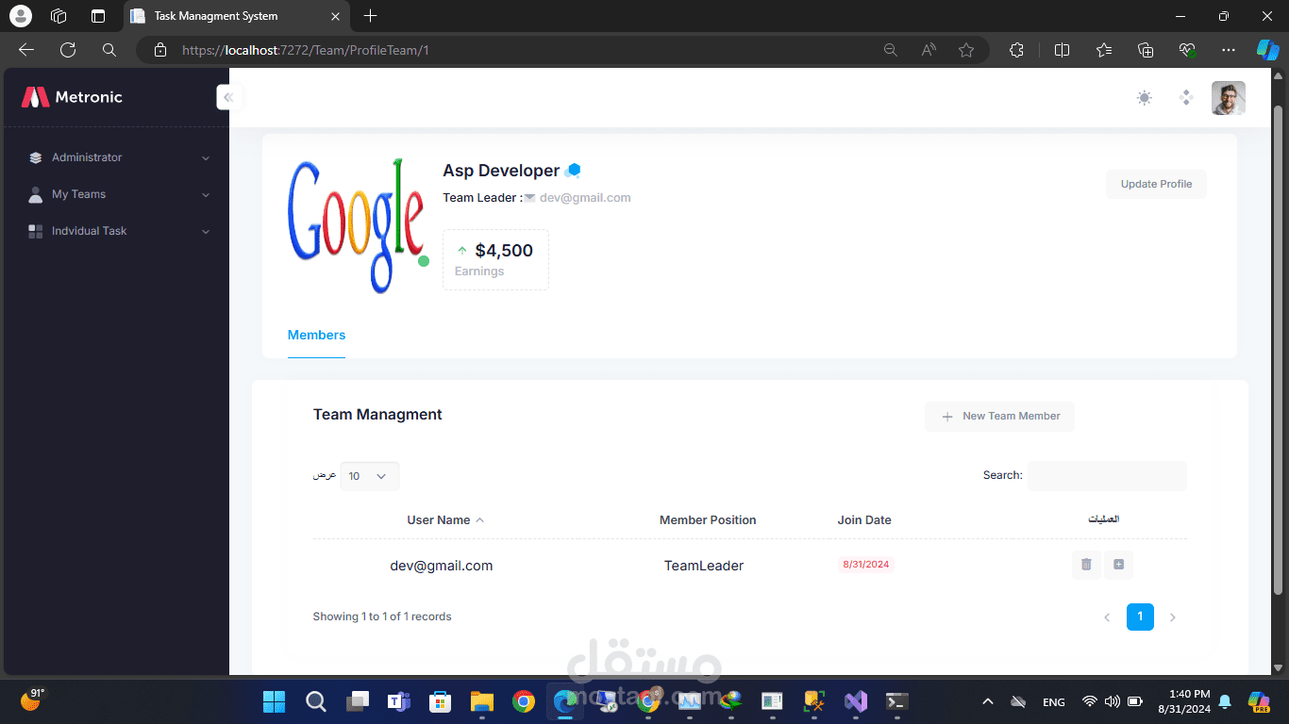Open the split screen icon
The width and height of the screenshot is (1289, 724).
(1062, 50)
